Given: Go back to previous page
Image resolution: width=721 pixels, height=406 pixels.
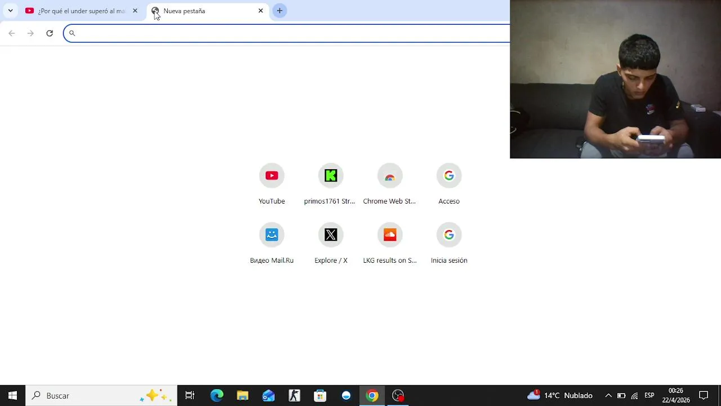Looking at the screenshot, I should pos(12,33).
